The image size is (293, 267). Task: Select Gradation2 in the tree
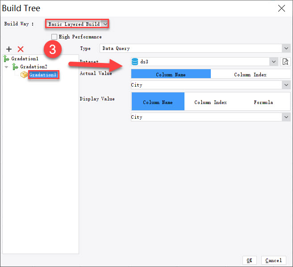pyautogui.click(x=33, y=67)
